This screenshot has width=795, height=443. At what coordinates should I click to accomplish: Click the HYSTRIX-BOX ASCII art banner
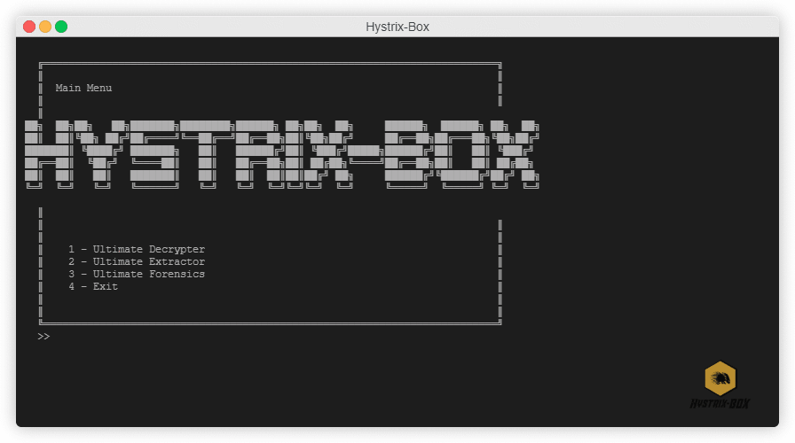click(282, 154)
